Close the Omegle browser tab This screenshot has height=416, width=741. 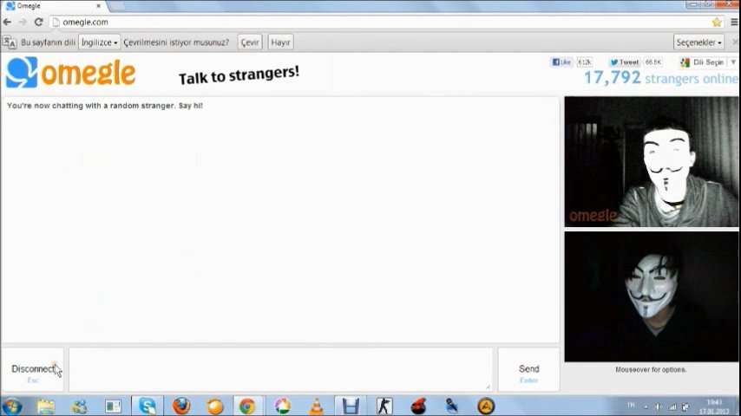point(98,6)
